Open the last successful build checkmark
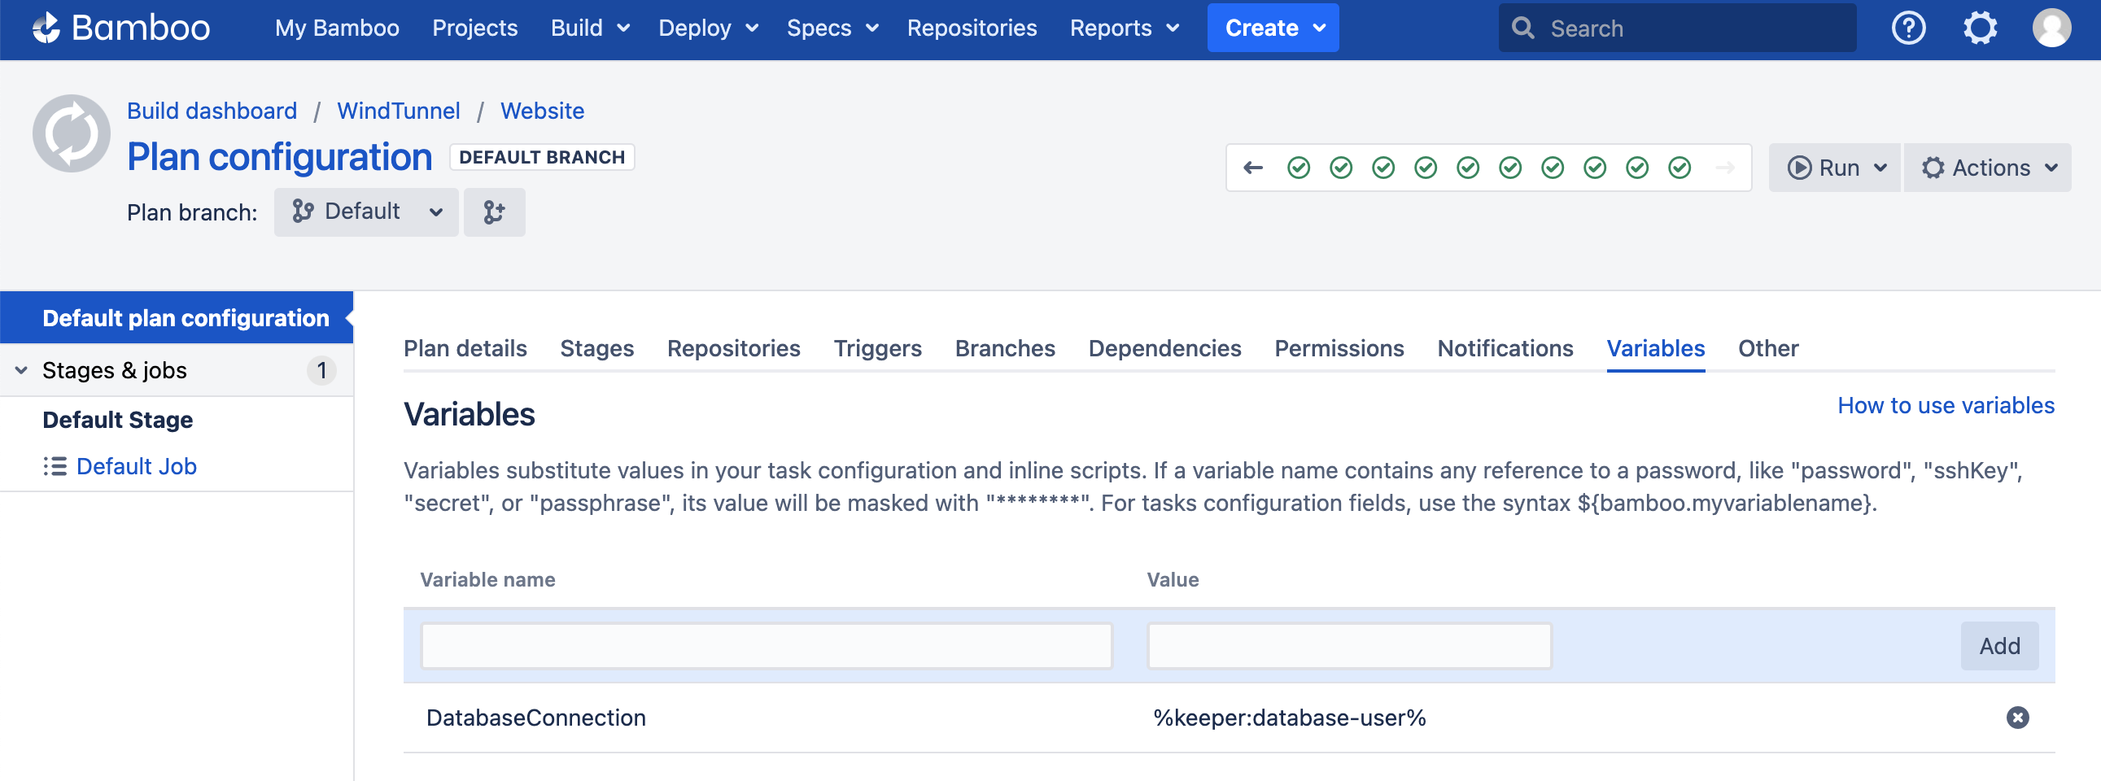2101x781 pixels. tap(1679, 168)
